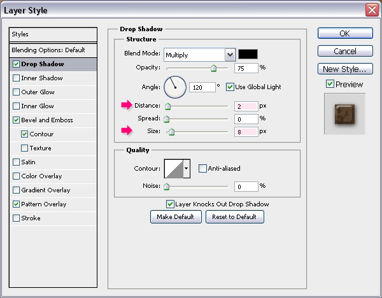Click the Spread percentage input field
This screenshot has width=382, height=298.
pyautogui.click(x=246, y=119)
